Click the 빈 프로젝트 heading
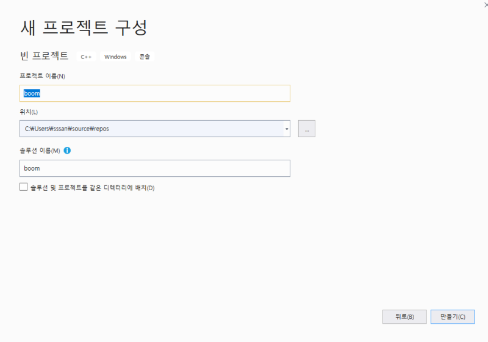The image size is (488, 342). [x=45, y=56]
